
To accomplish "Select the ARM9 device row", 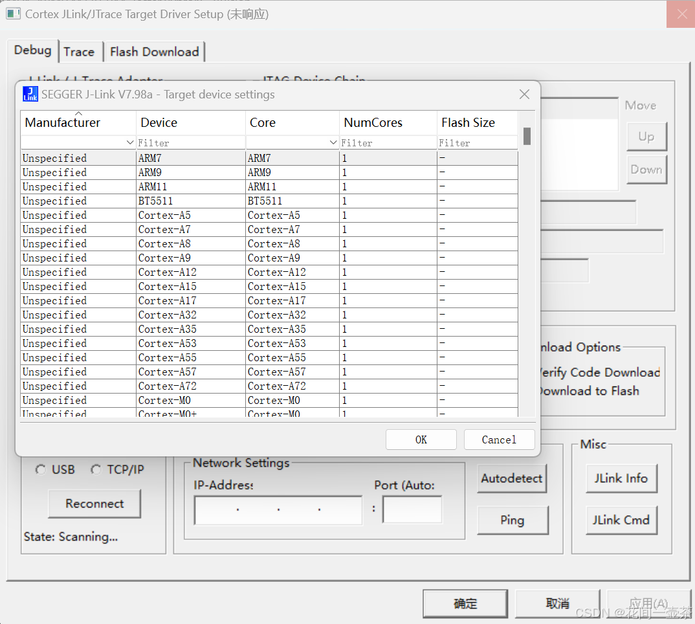I will (269, 172).
